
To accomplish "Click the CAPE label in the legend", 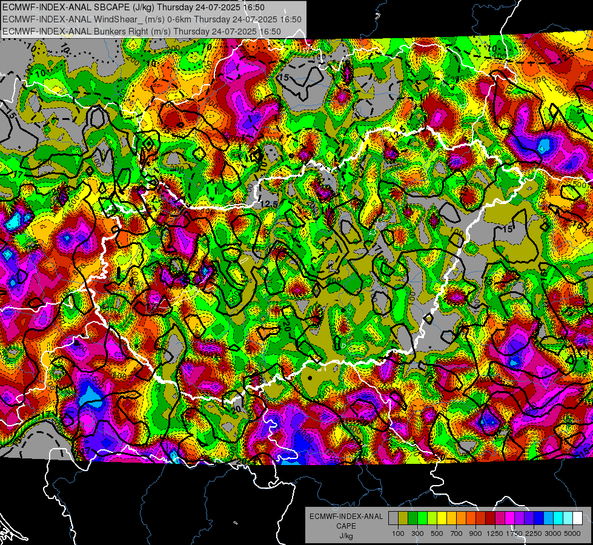I will (x=346, y=526).
